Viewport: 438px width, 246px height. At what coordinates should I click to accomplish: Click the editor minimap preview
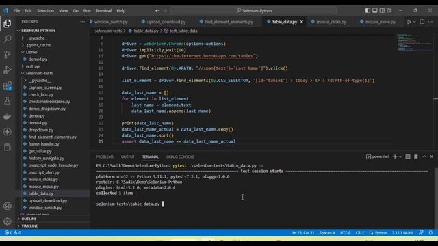click(415, 42)
